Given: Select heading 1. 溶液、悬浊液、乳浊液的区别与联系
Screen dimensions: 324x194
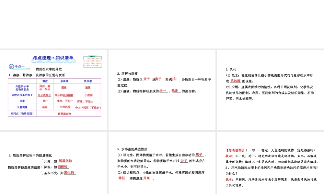Looking at the screenshot, I should [x=37, y=75].
